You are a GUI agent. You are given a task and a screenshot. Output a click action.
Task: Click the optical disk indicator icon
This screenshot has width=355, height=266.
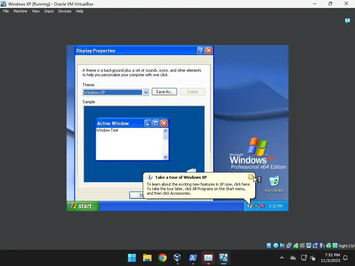276,246
